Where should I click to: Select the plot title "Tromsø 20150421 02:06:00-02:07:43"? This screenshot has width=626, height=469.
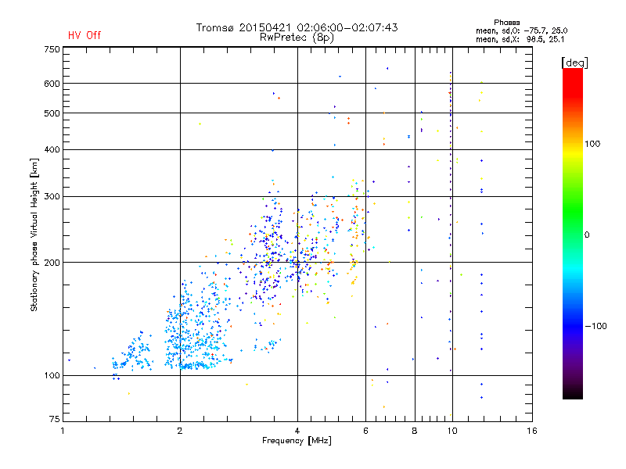[x=297, y=27]
